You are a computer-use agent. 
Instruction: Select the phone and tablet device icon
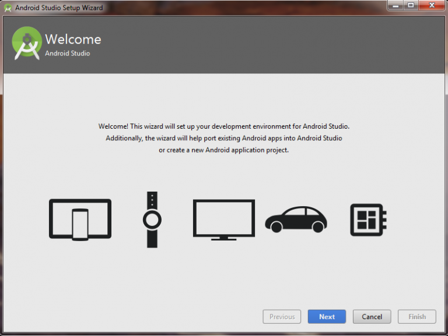click(x=80, y=220)
